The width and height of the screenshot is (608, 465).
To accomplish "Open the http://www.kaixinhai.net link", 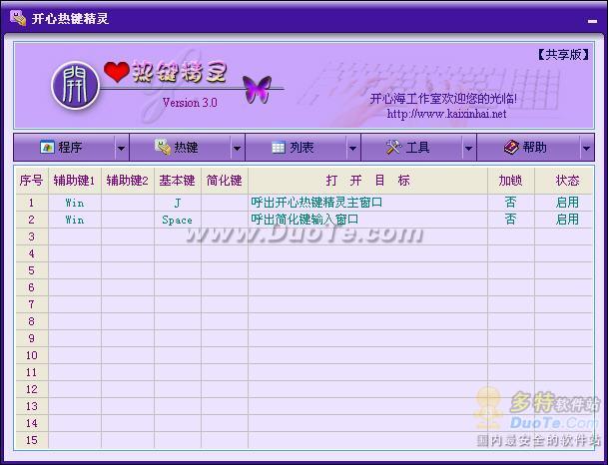I will [x=446, y=114].
